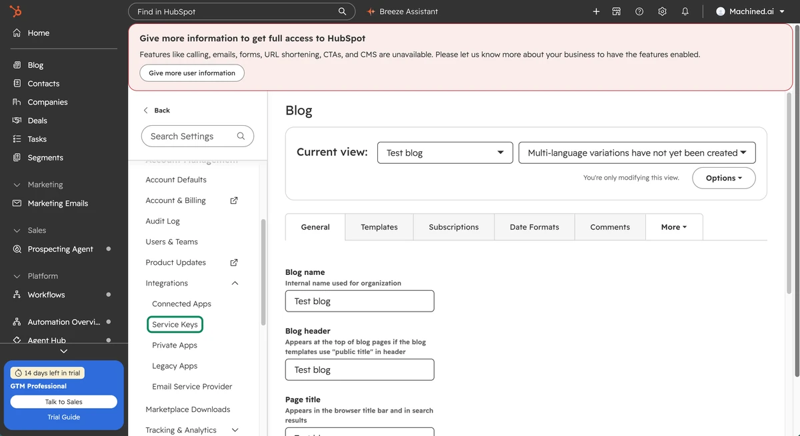Viewport: 800px width, 436px height.
Task: Open Users & Teams settings
Action: pyautogui.click(x=172, y=242)
